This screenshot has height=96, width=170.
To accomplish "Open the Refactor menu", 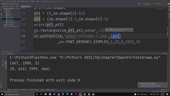I will click(x=23, y=1).
